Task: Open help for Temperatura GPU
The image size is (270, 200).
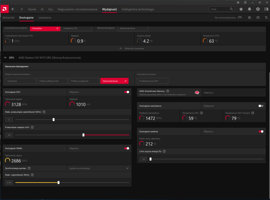Action: pos(202,113)
